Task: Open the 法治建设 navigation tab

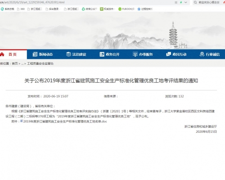Action: click(x=76, y=54)
